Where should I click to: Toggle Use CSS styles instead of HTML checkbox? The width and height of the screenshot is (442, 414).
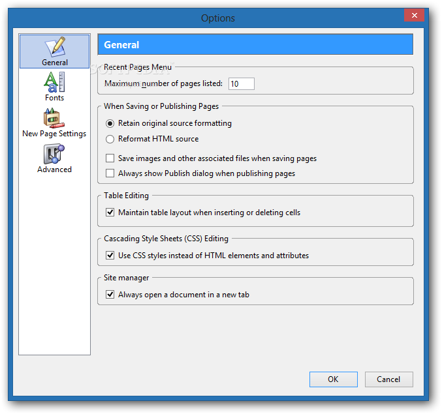point(110,256)
